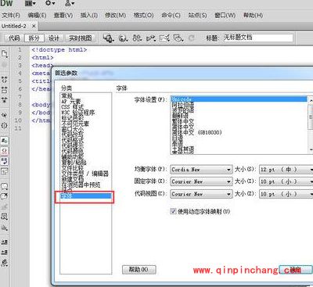The image size is (313, 287).
Task: Click the refresh design view icon
Action: pos(192,38)
